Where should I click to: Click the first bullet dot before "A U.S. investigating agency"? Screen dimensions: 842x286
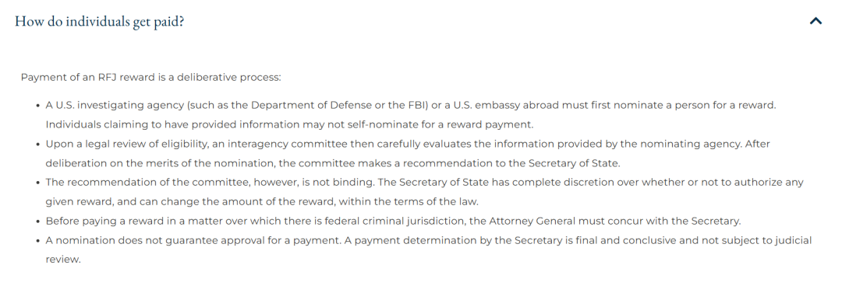pyautogui.click(x=38, y=106)
